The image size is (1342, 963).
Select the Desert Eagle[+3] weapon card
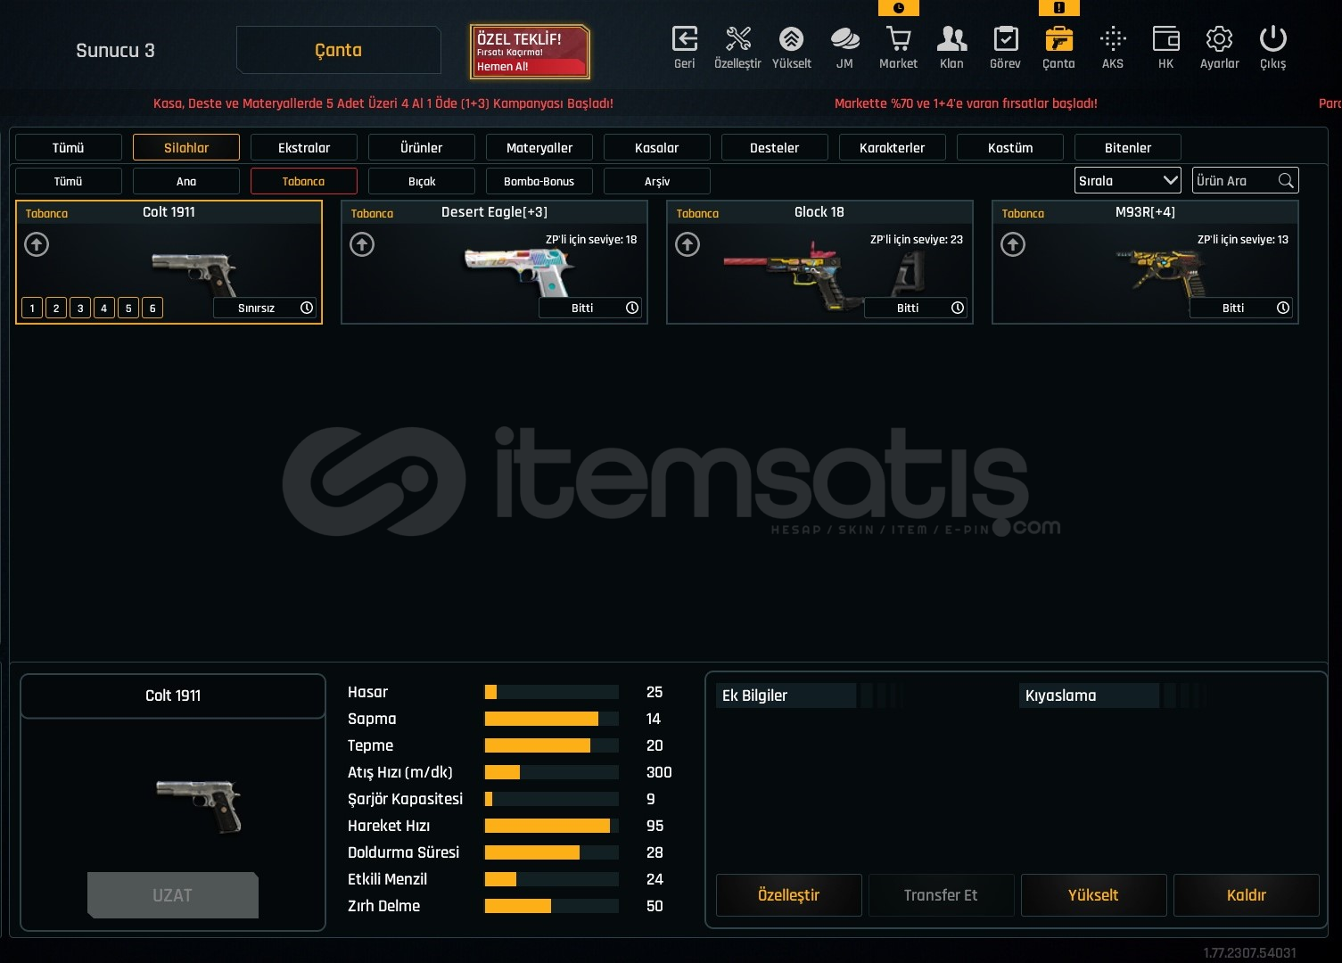[x=494, y=262]
